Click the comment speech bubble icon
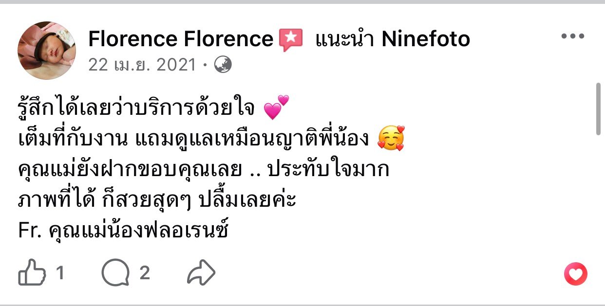The image size is (605, 306). click(116, 273)
